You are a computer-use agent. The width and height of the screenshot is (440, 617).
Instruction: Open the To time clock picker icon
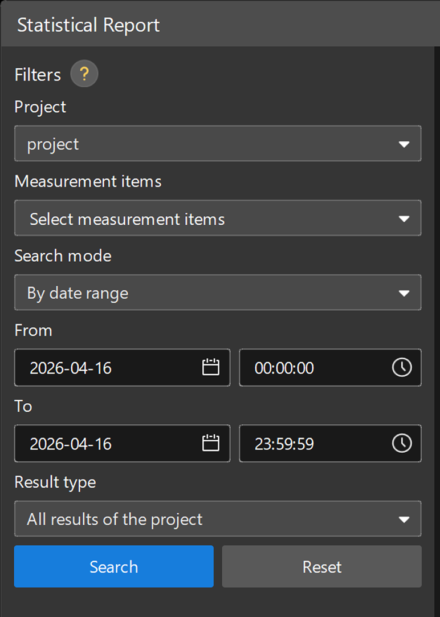402,443
